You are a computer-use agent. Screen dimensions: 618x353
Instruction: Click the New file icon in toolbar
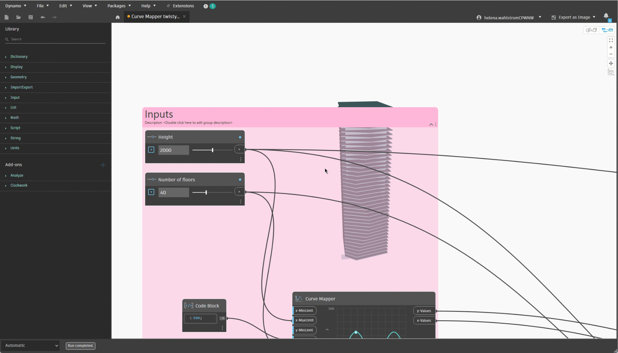coord(7,17)
